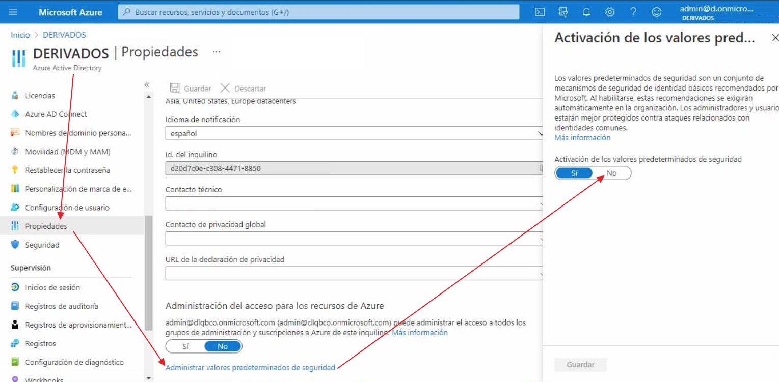The image size is (779, 382).
Task: Click the Microsoft Azure logo text
Action: (x=70, y=12)
